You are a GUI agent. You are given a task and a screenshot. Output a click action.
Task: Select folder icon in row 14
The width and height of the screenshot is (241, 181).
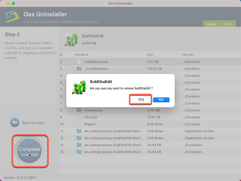click(x=79, y=152)
